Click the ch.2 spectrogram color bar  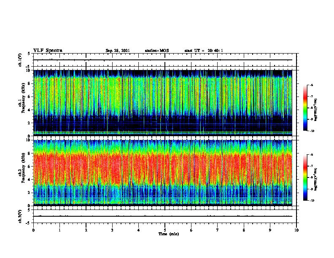coord(305,177)
